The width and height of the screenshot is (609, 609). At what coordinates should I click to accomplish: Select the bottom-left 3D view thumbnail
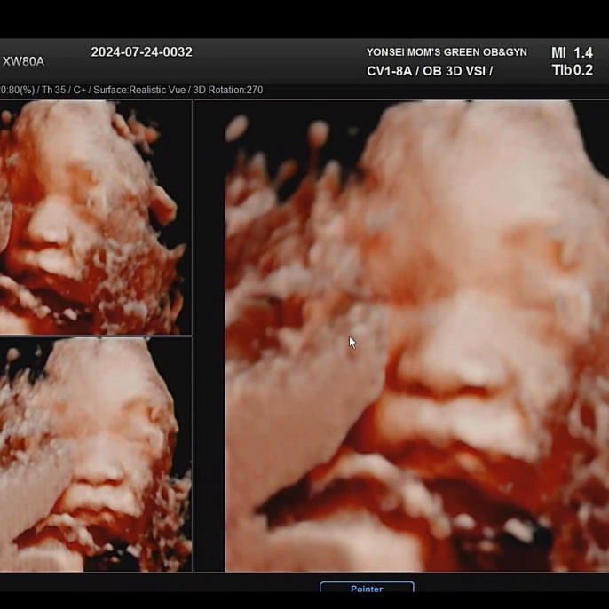(x=96, y=455)
